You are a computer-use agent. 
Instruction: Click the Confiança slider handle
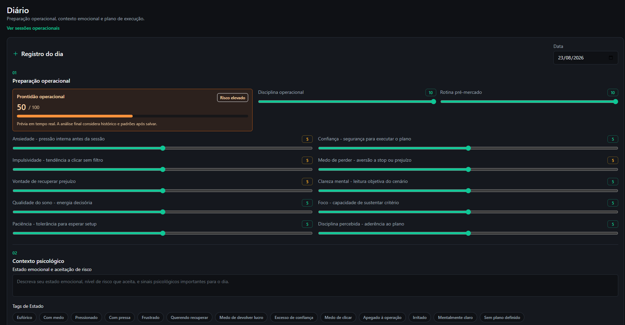click(468, 148)
